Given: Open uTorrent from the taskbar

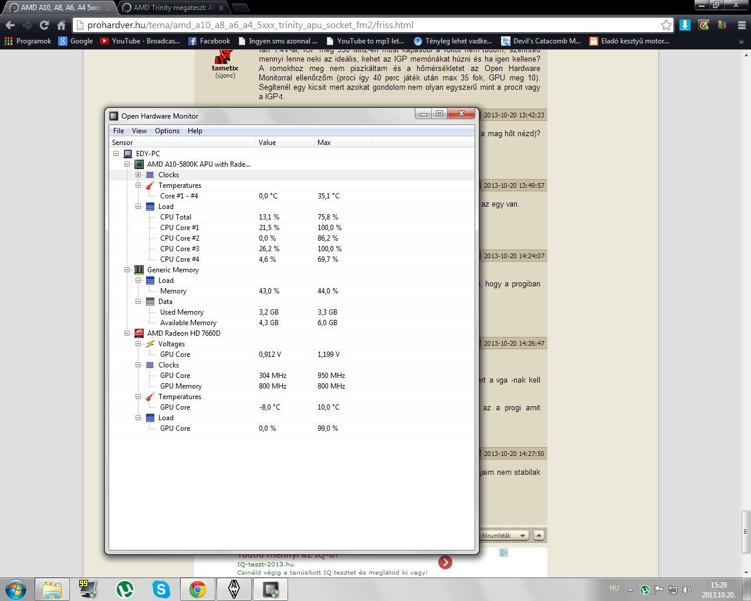Looking at the screenshot, I should pos(125,589).
